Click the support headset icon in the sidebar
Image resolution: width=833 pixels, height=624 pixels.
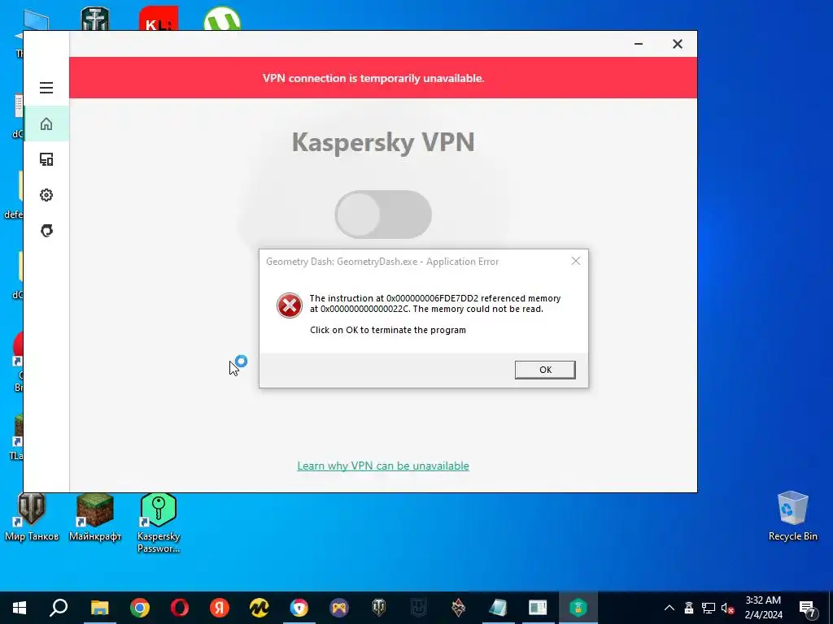click(x=46, y=230)
